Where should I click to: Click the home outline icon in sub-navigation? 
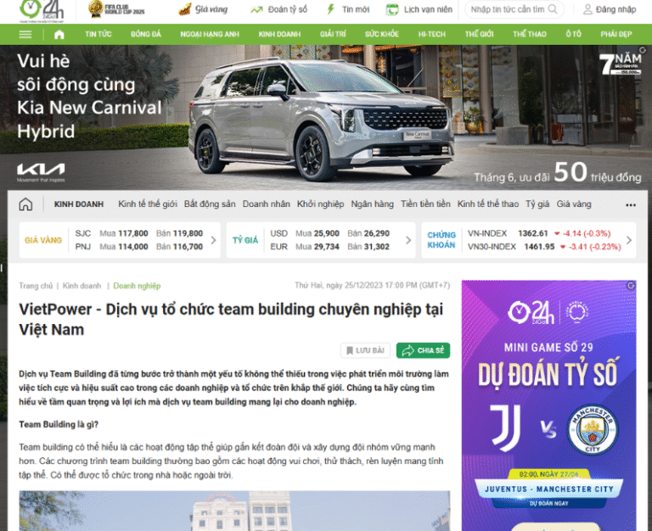(x=25, y=204)
